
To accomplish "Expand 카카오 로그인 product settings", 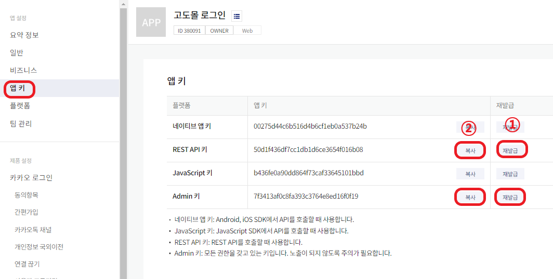I will pos(31,177).
